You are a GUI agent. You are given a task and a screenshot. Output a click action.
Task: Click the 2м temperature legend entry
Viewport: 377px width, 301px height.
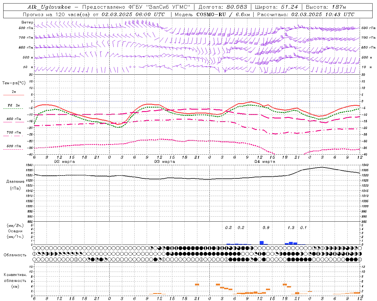click(14, 92)
